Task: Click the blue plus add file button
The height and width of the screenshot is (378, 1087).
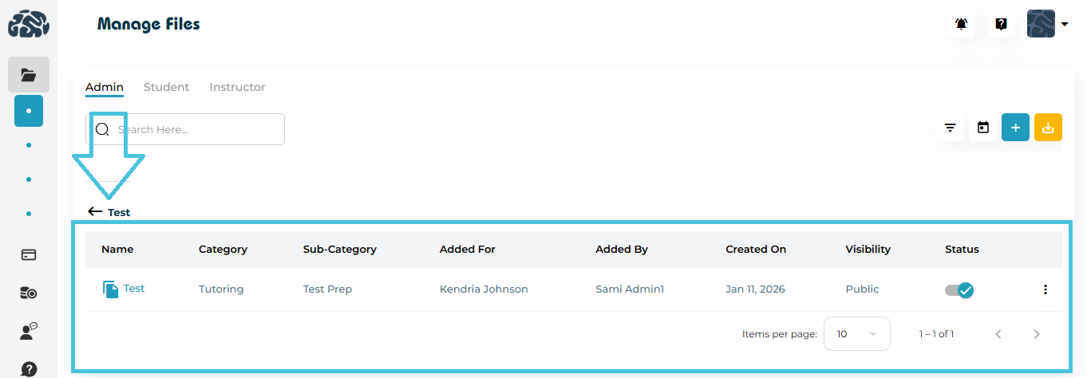Action: point(1015,128)
